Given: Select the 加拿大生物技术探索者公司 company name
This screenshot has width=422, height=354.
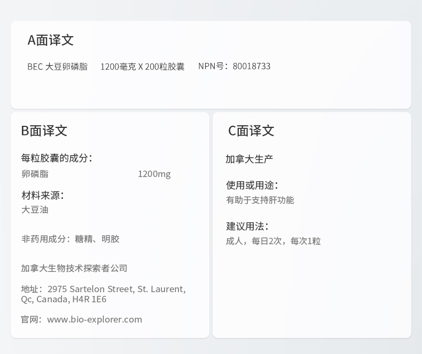Looking at the screenshot, I should point(74,268).
